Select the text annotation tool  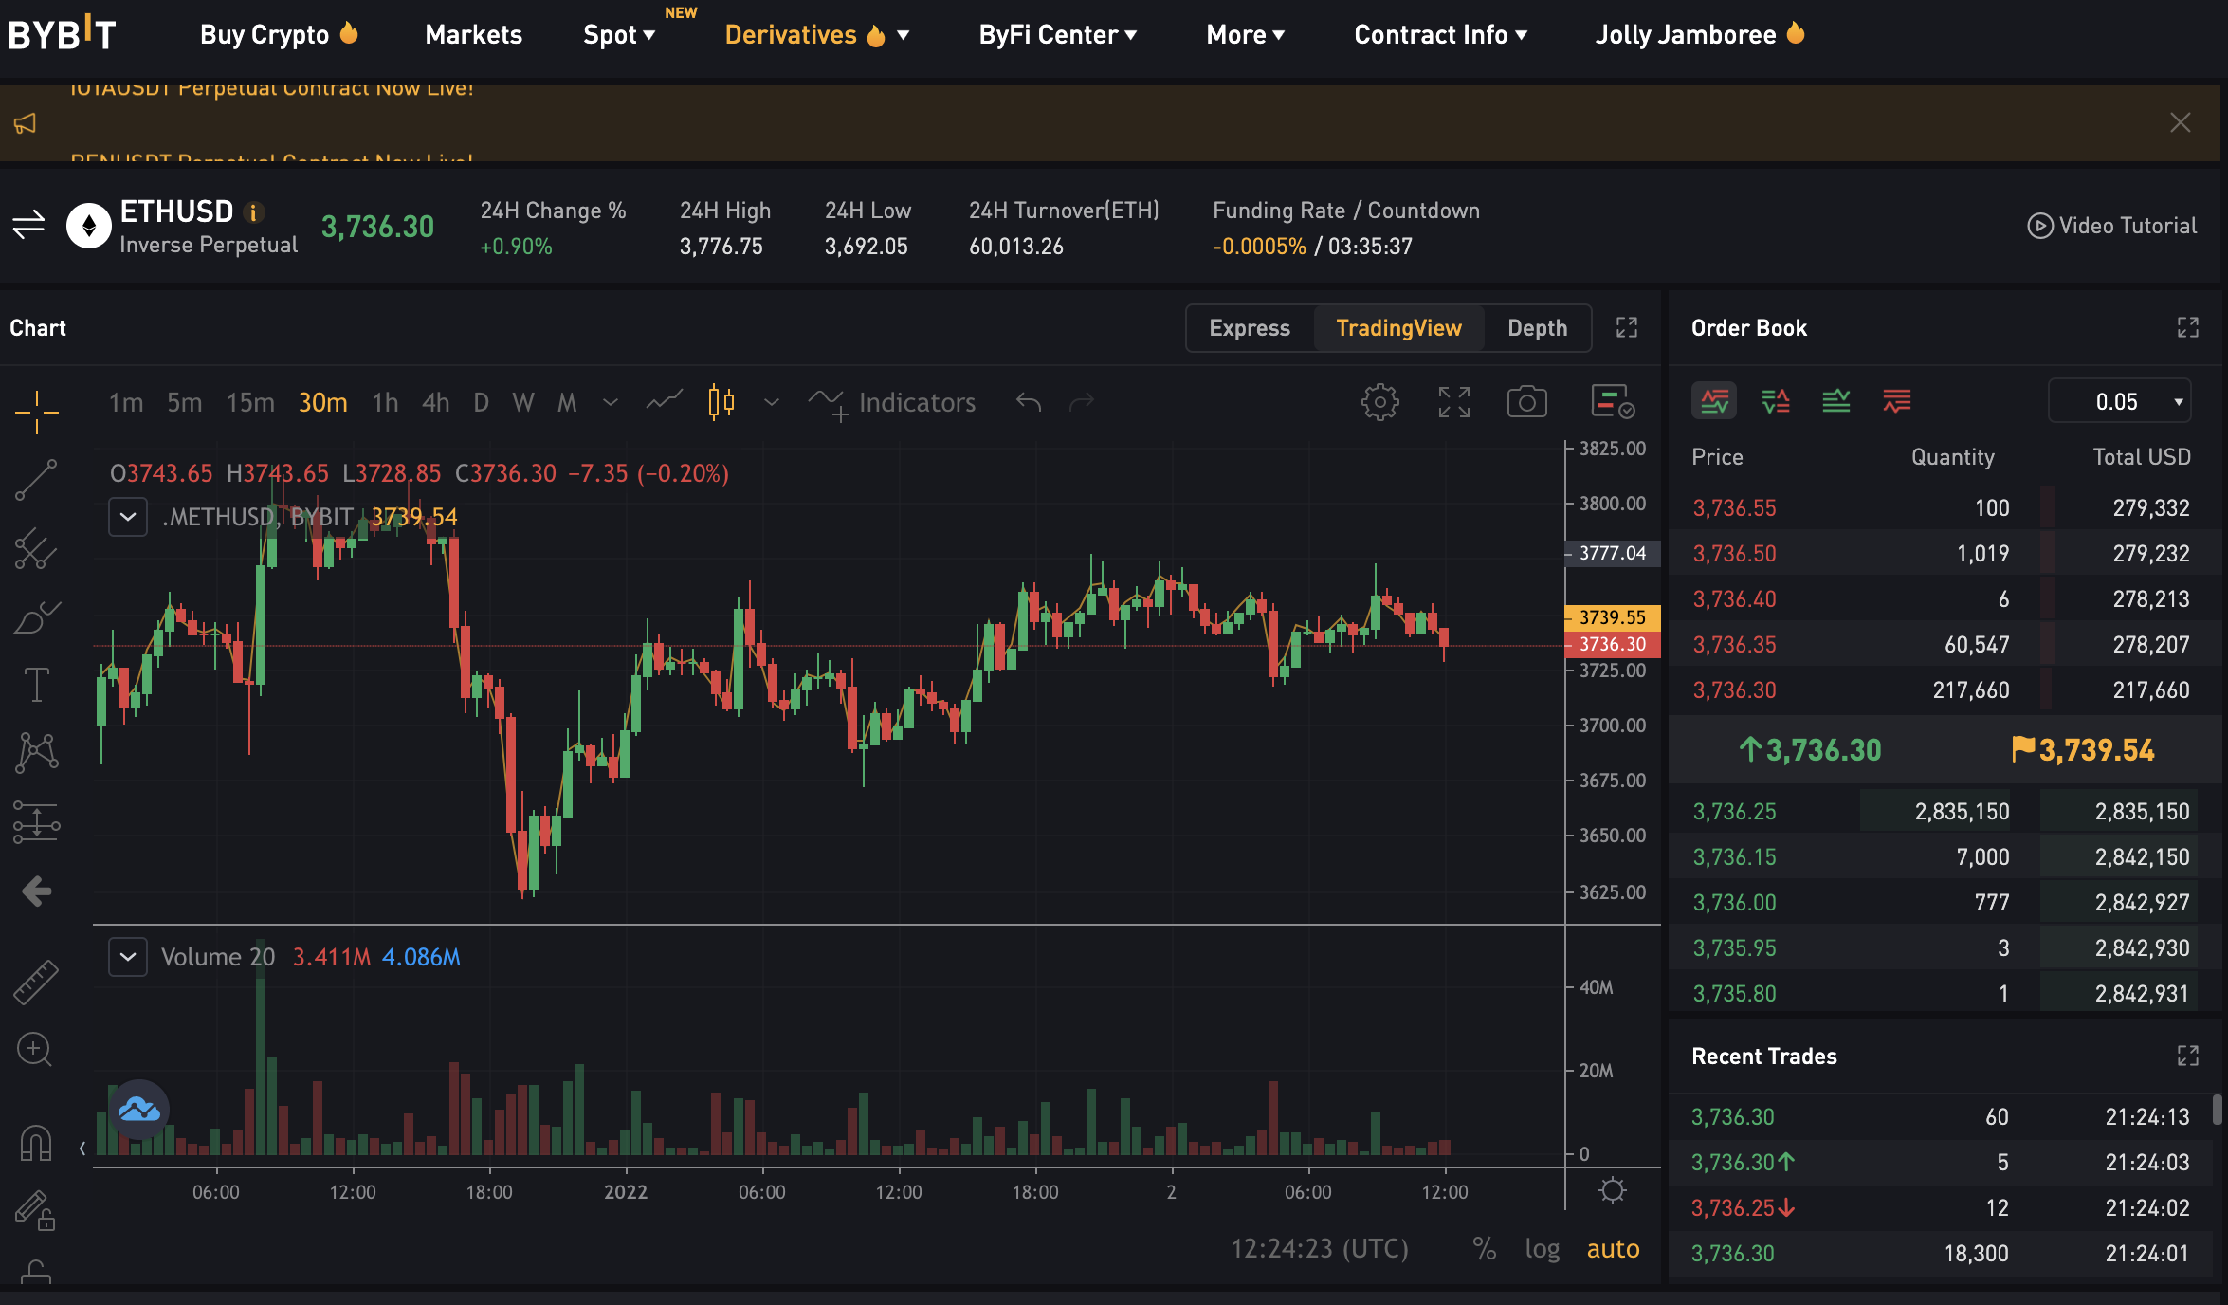coord(36,684)
